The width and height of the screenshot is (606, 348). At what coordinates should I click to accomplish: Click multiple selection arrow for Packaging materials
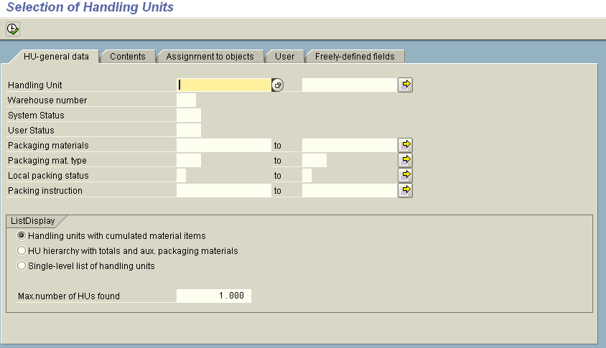(x=406, y=145)
